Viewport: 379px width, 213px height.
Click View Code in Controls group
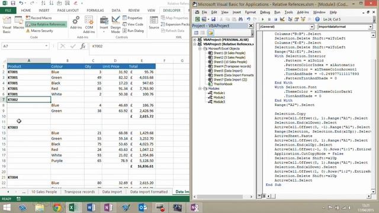pos(133,24)
